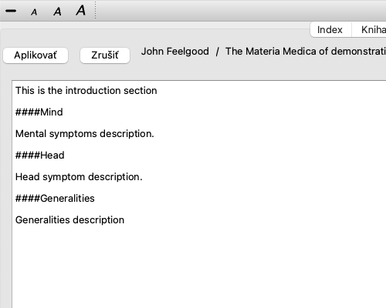Click The Materia Medica book title
Screen dimensions: 386x308
coord(306,52)
